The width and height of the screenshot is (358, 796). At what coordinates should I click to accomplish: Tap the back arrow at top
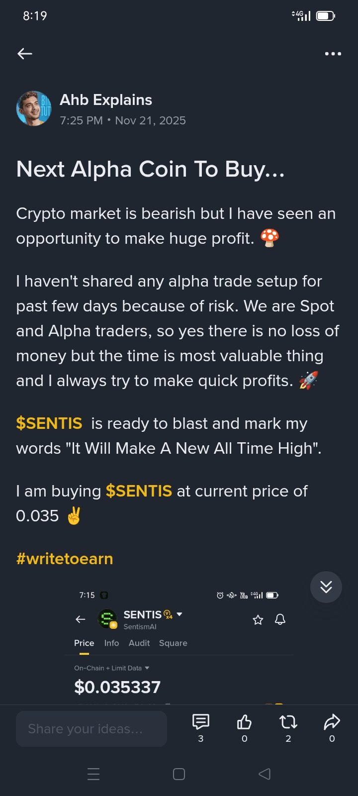click(25, 54)
